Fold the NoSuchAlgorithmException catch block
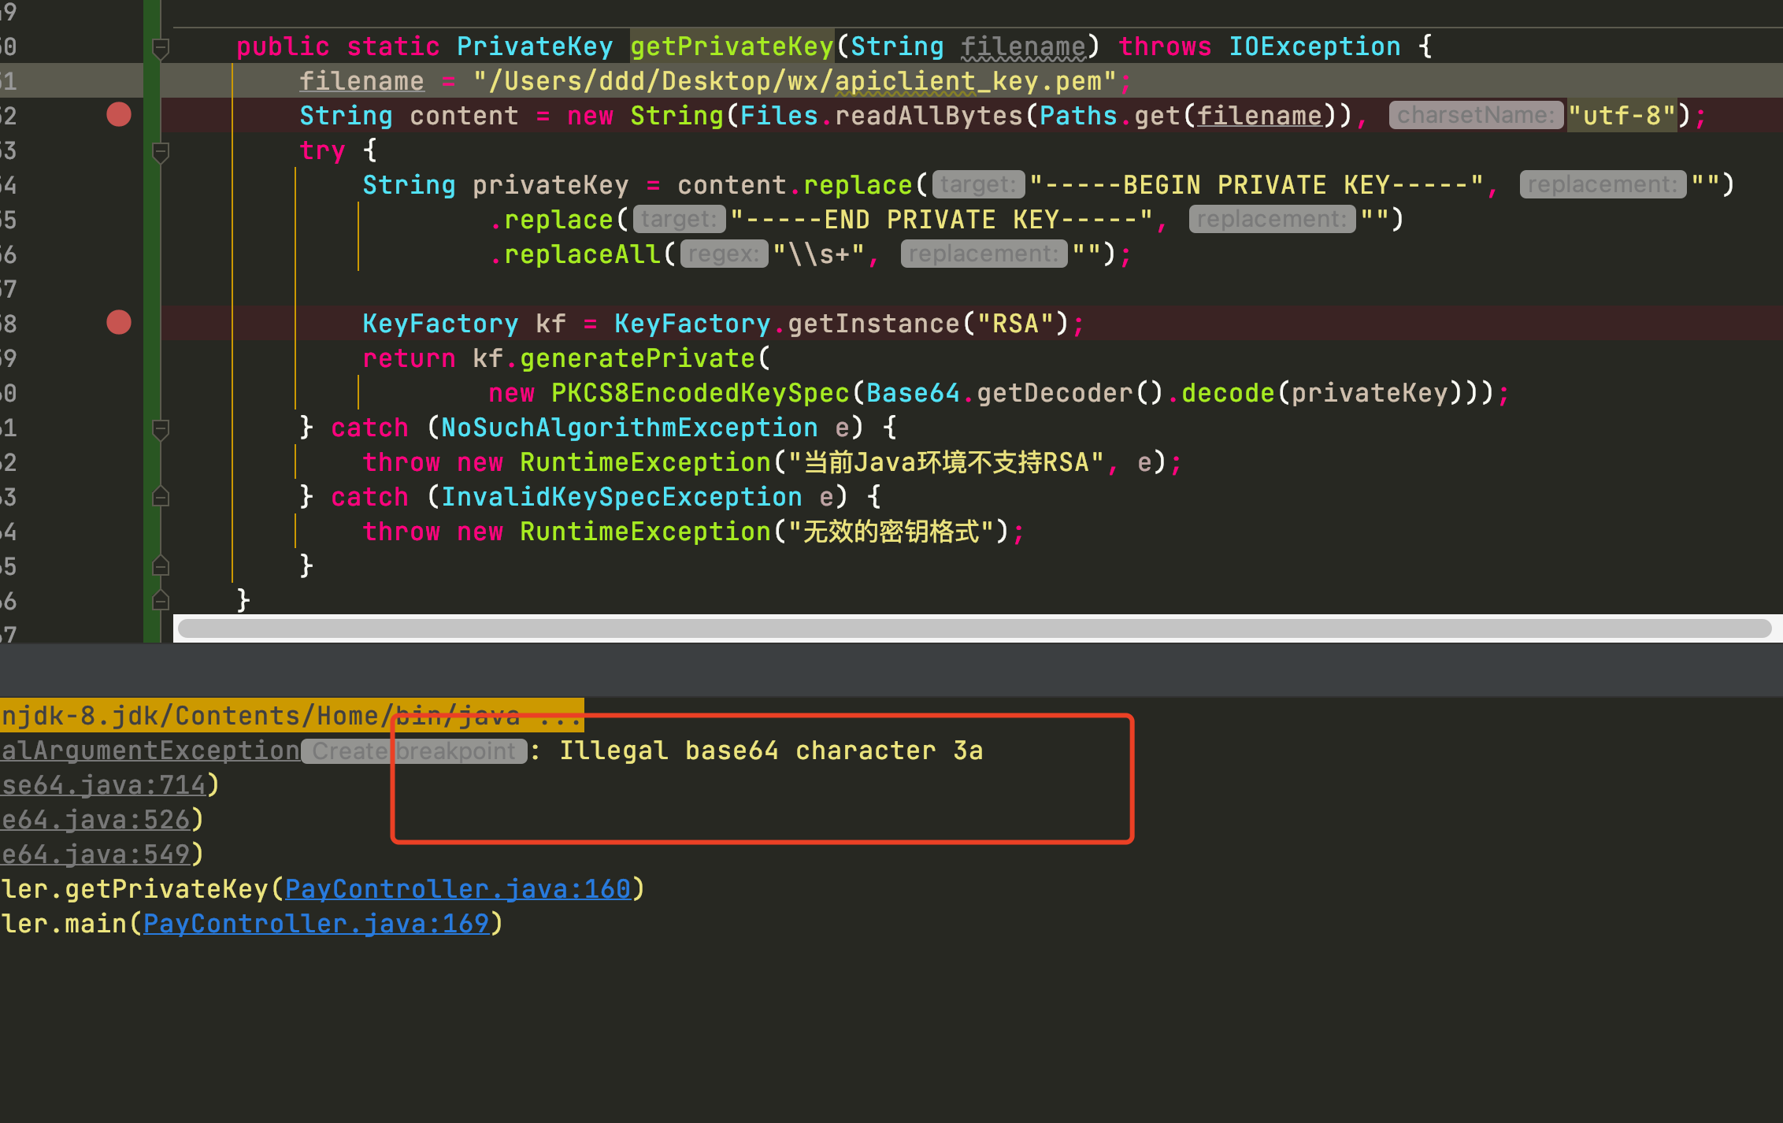1783x1123 pixels. [161, 428]
